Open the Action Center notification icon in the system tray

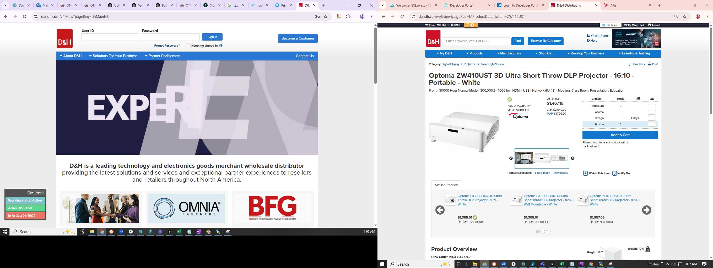click(704, 264)
